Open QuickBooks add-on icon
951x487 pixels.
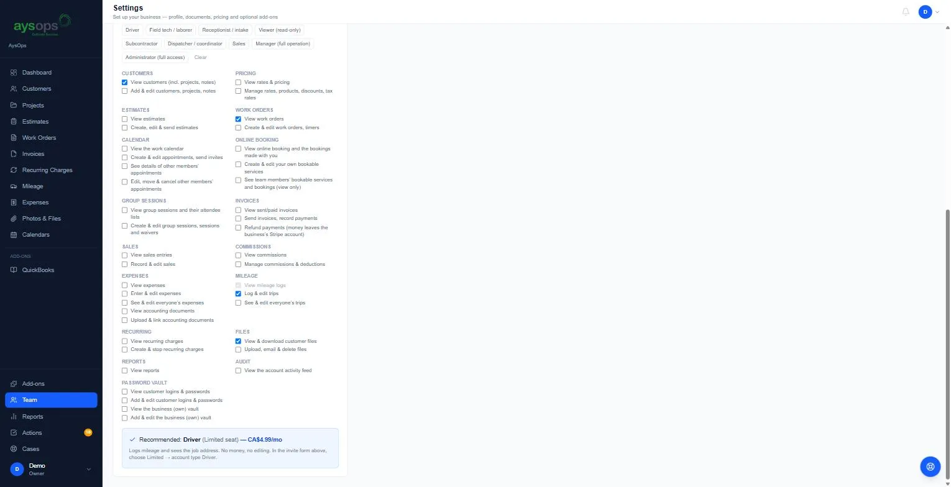click(14, 270)
